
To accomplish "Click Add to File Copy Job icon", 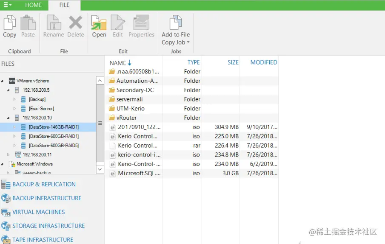I will tap(176, 22).
